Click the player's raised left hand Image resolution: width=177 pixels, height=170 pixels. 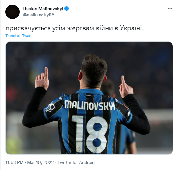tap(42, 79)
